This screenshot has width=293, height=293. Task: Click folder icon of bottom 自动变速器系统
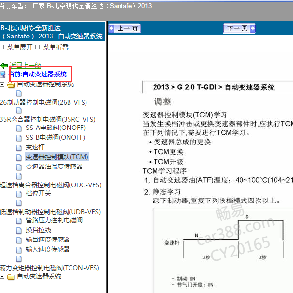[11, 277]
